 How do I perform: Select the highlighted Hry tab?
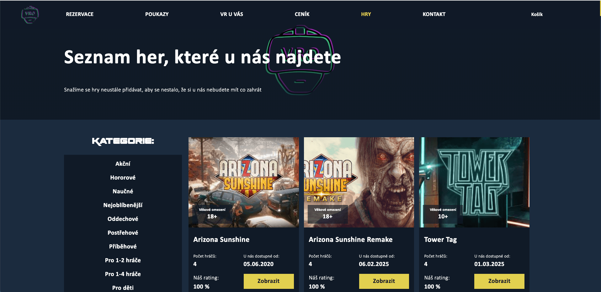click(366, 14)
